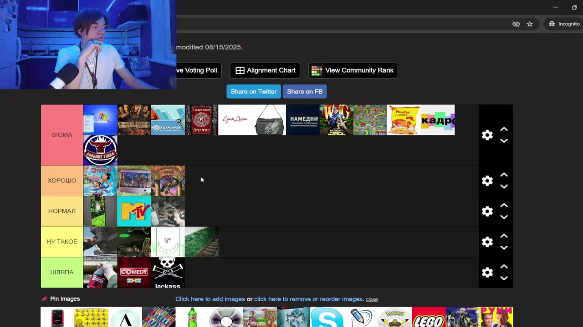Screen dimensions: 583x327
Task: Open the Alignment Chart view
Action: tap(265, 70)
